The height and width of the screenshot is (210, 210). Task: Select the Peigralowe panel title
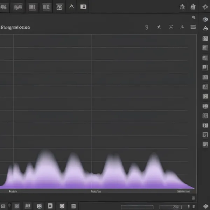tap(16, 27)
